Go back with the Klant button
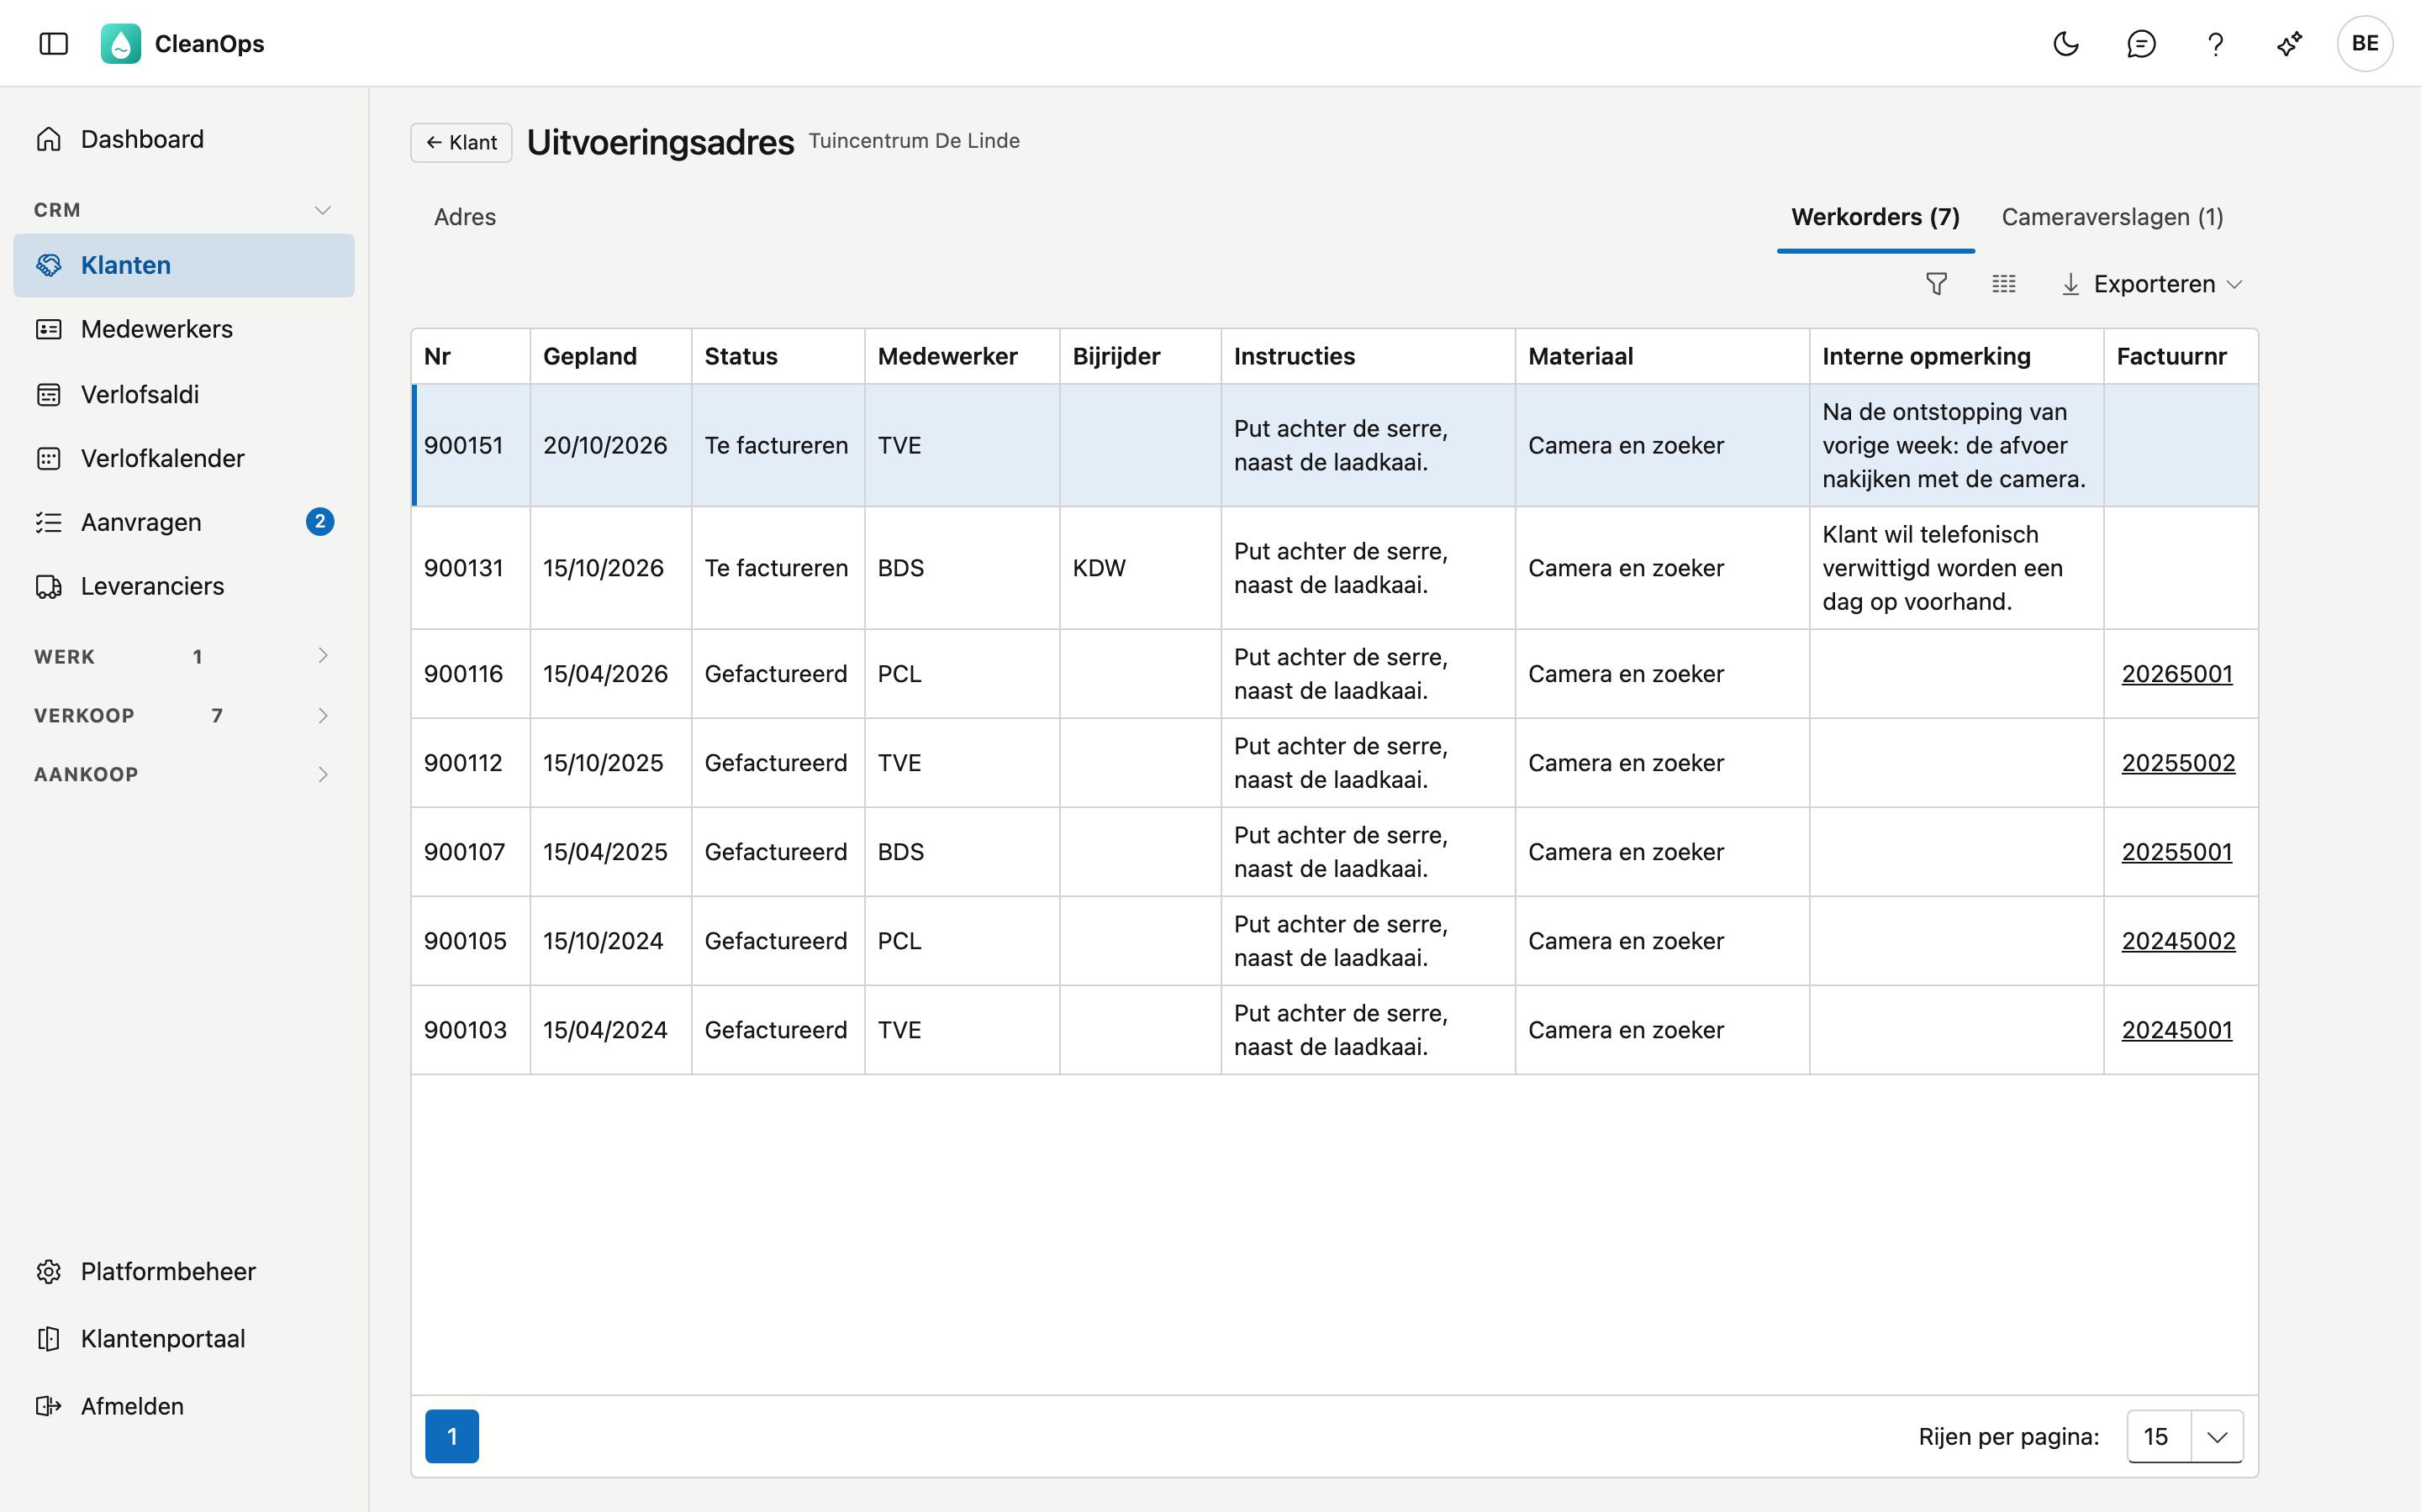 click(462, 142)
